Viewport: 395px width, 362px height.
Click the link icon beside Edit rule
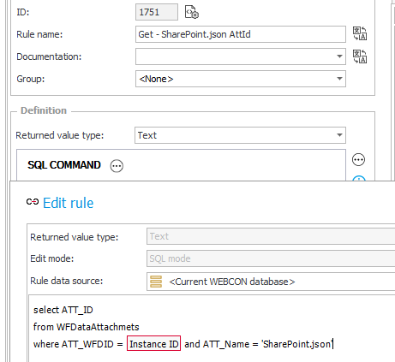[33, 202]
